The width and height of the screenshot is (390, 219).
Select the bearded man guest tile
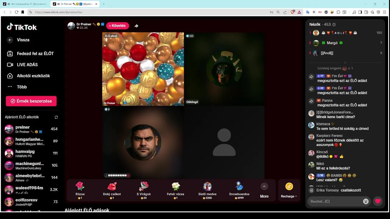(143, 142)
